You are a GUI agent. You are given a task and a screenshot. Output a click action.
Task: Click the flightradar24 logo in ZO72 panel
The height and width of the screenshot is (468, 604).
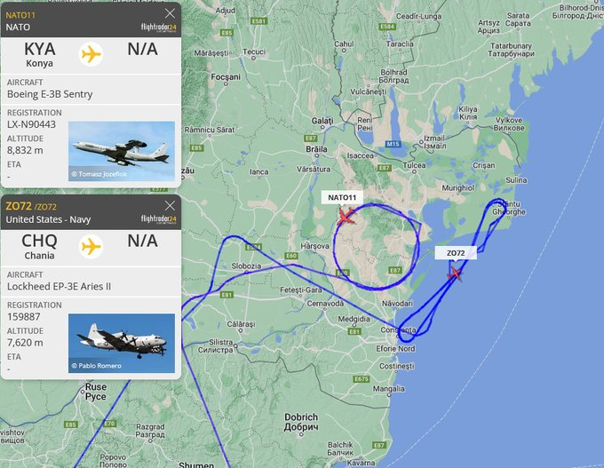click(159, 219)
